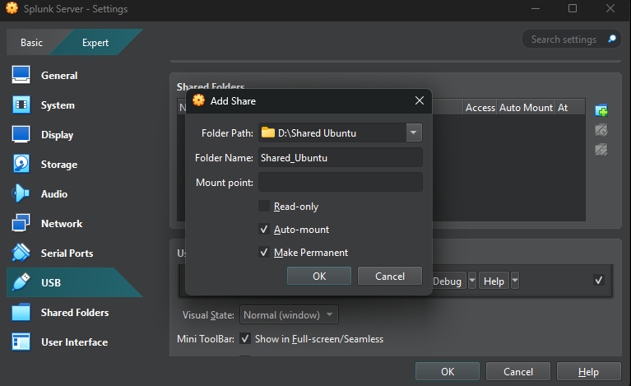Image resolution: width=631 pixels, height=386 pixels.
Task: Click the User Interface icon
Action: [x=21, y=342]
